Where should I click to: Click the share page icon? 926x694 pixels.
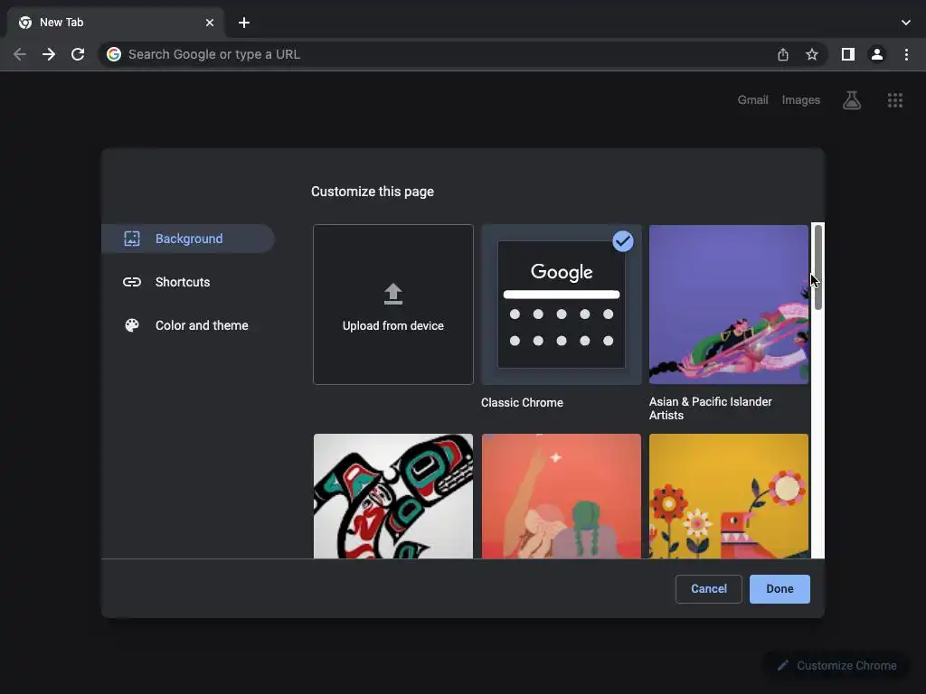tap(783, 54)
